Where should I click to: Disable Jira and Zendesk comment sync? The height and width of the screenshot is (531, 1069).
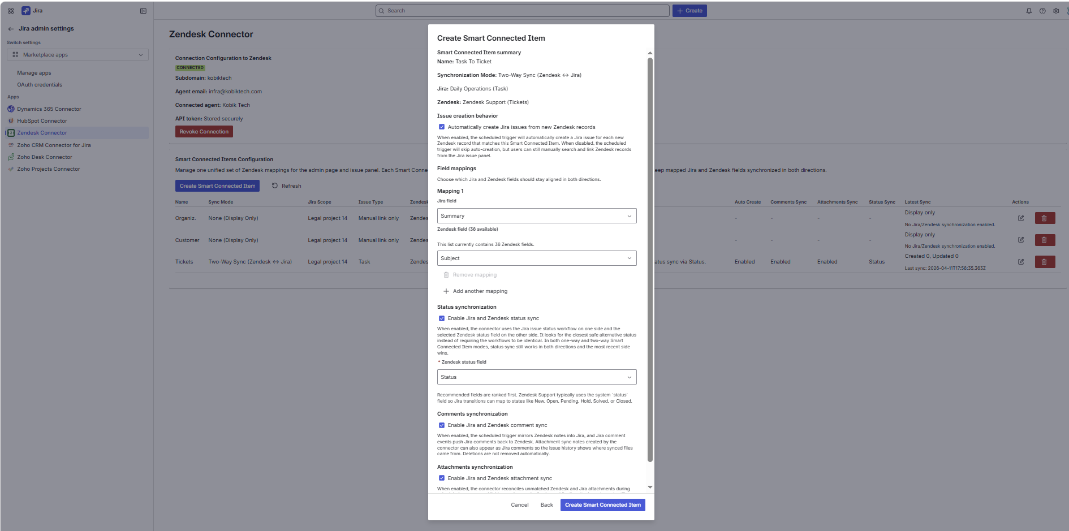click(442, 425)
